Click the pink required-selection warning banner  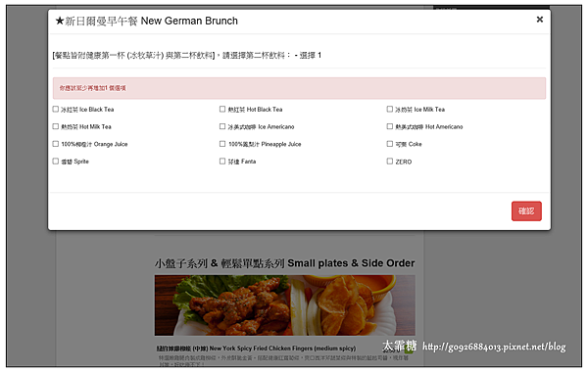pyautogui.click(x=299, y=88)
